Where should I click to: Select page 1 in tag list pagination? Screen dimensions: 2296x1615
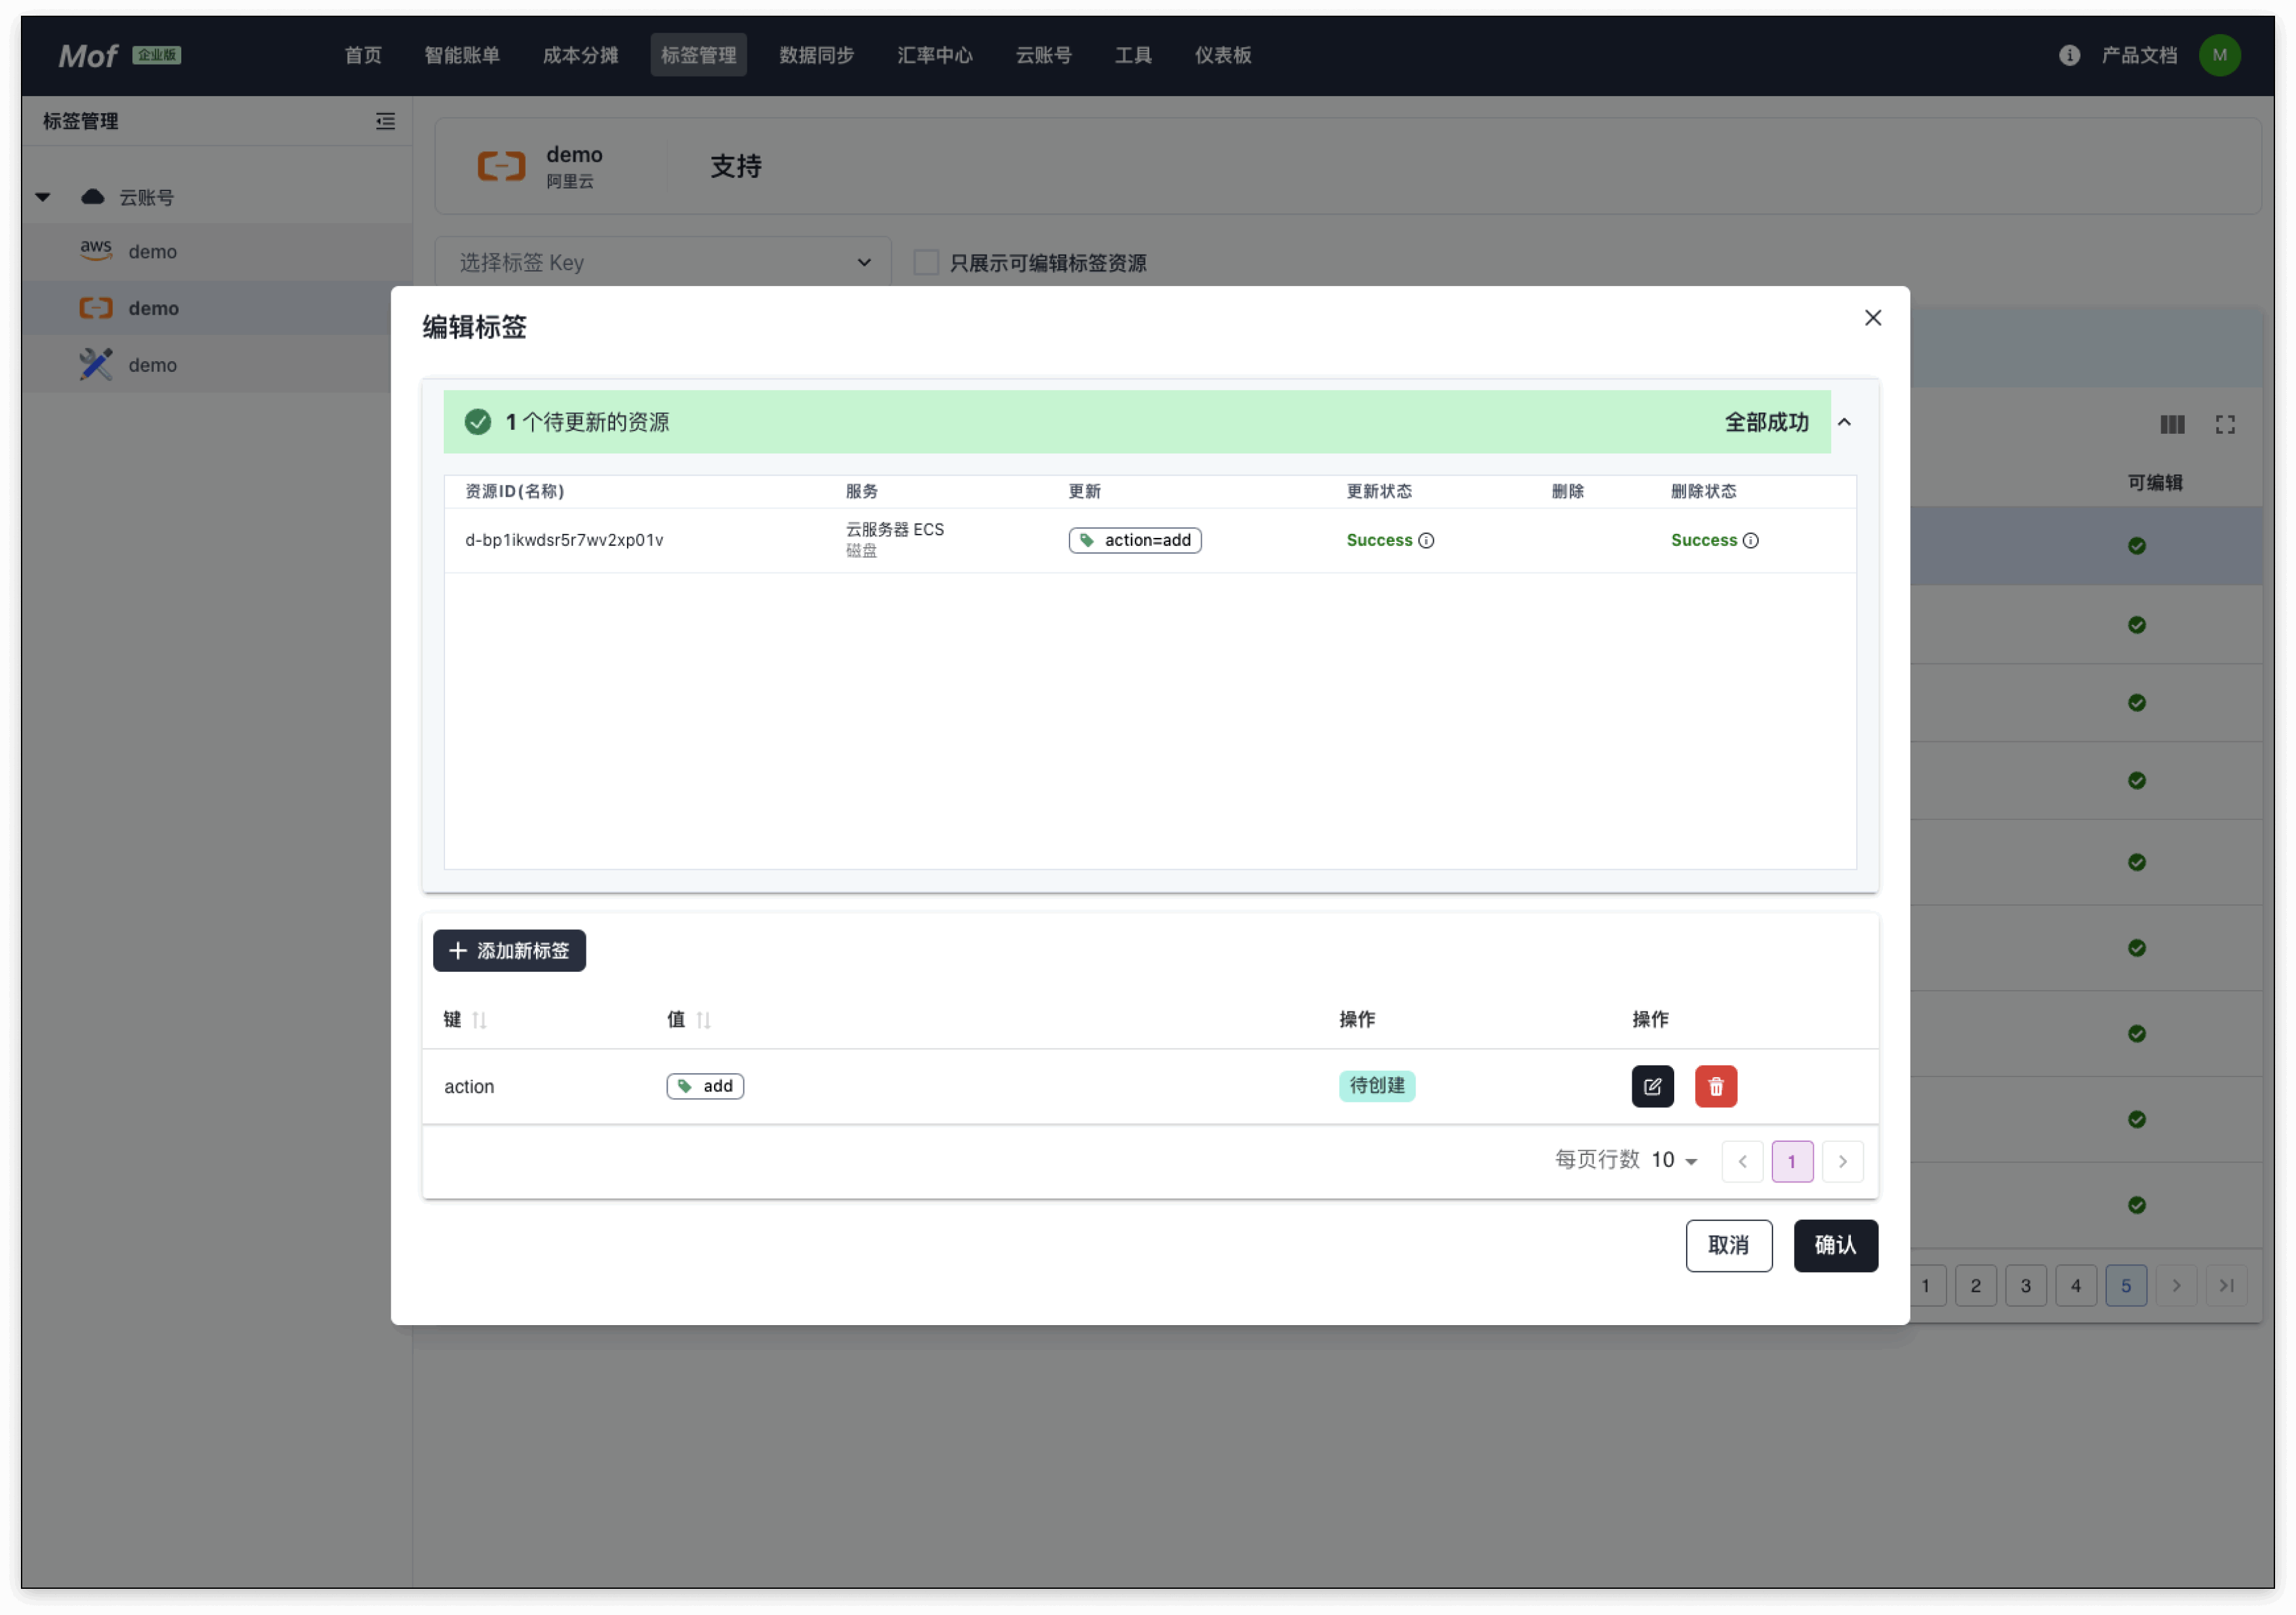tap(1792, 1161)
